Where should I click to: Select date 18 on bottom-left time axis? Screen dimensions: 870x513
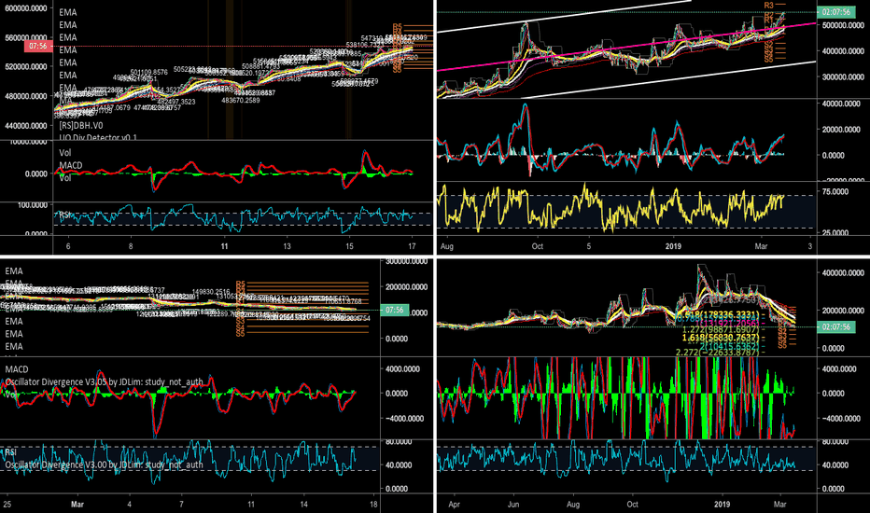coord(373,504)
